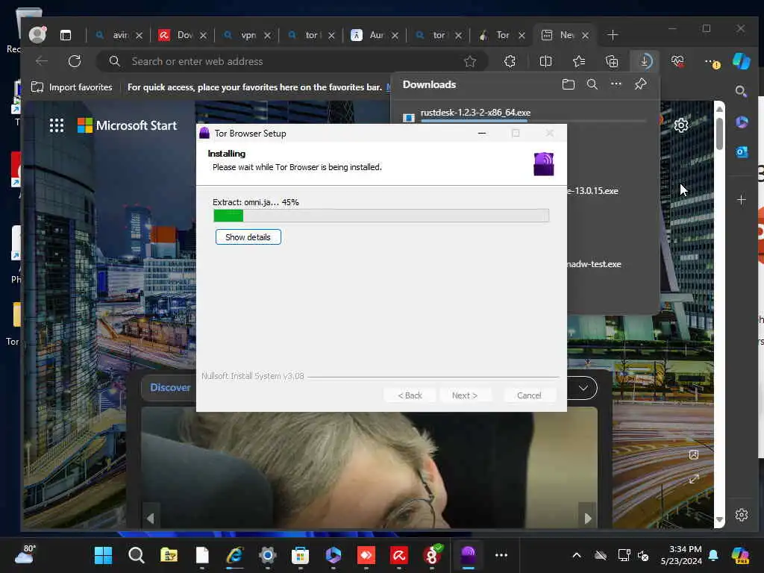Search downloads with magnifier icon
The height and width of the screenshot is (573, 764).
[x=592, y=84]
